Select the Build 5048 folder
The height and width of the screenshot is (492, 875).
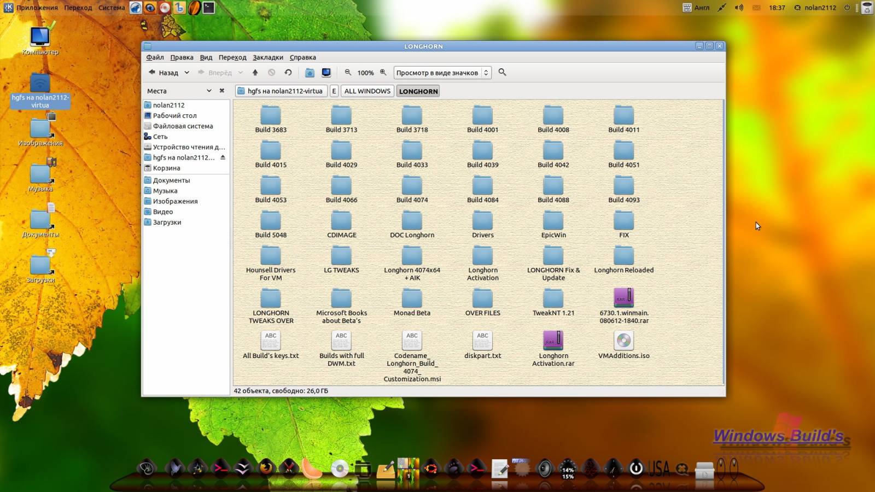(271, 224)
